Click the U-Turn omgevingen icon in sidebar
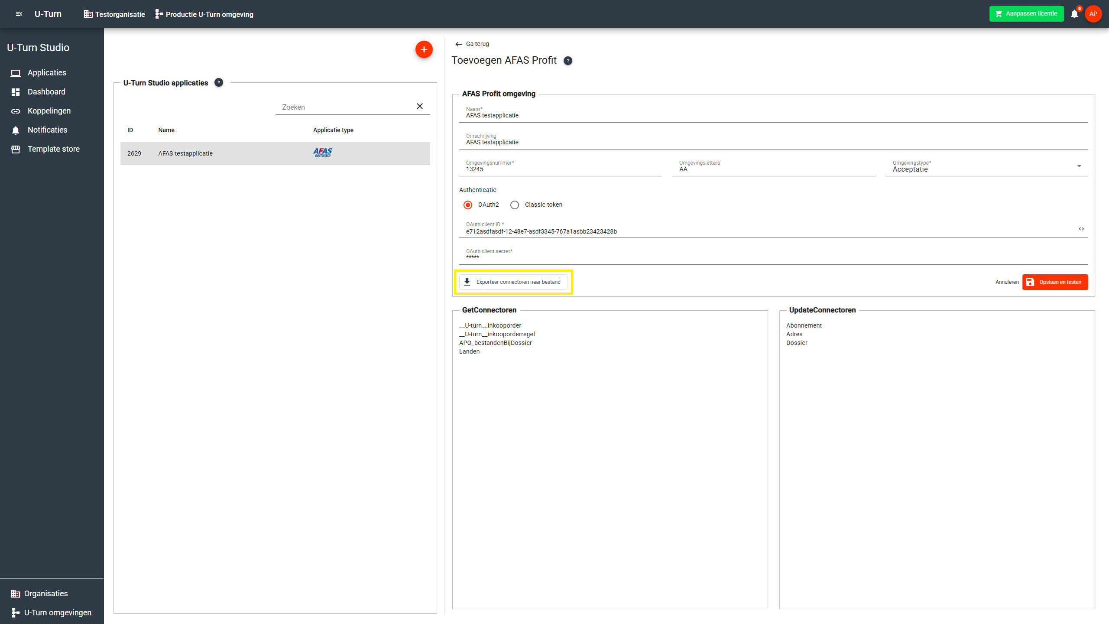This screenshot has height=624, width=1109. pyautogui.click(x=16, y=612)
